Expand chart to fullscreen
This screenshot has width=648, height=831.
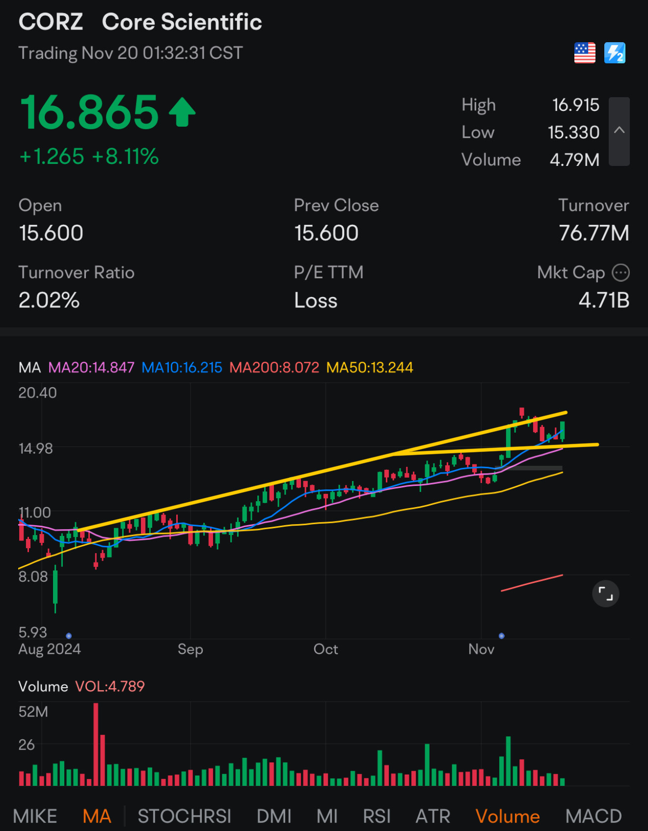606,594
